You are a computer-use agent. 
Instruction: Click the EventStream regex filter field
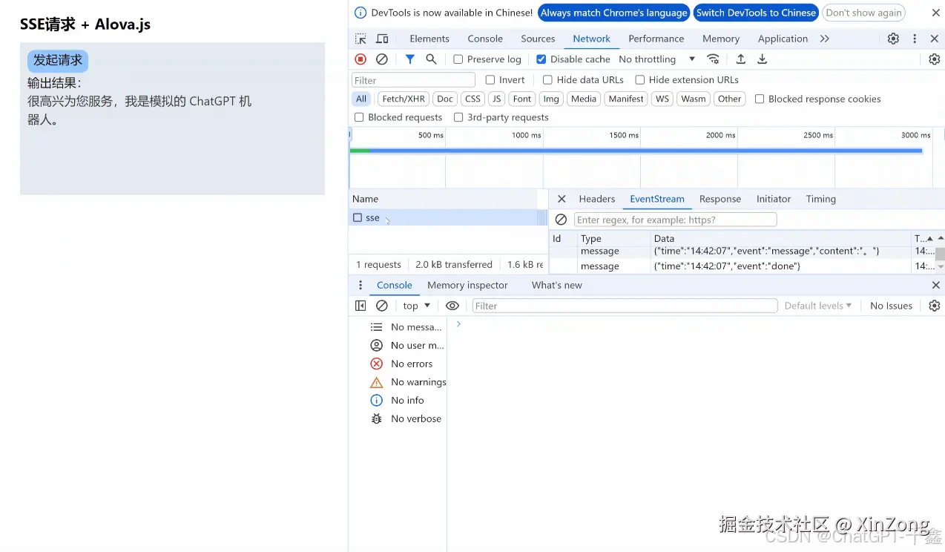tap(675, 220)
